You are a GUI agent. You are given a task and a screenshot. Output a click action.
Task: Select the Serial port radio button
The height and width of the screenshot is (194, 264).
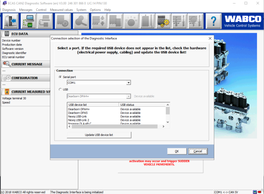60,77
